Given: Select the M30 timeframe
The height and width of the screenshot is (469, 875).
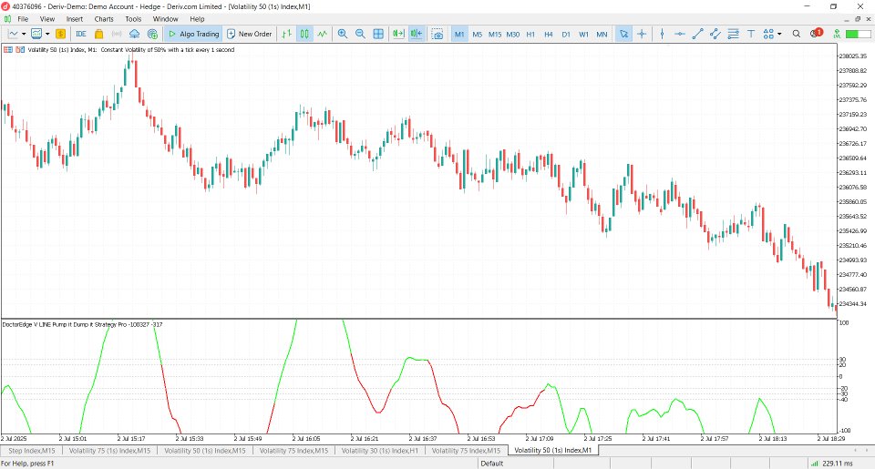Looking at the screenshot, I should [513, 34].
